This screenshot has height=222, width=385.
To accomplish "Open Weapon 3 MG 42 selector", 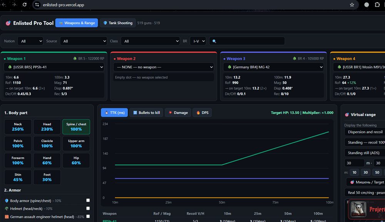I will (x=273, y=67).
